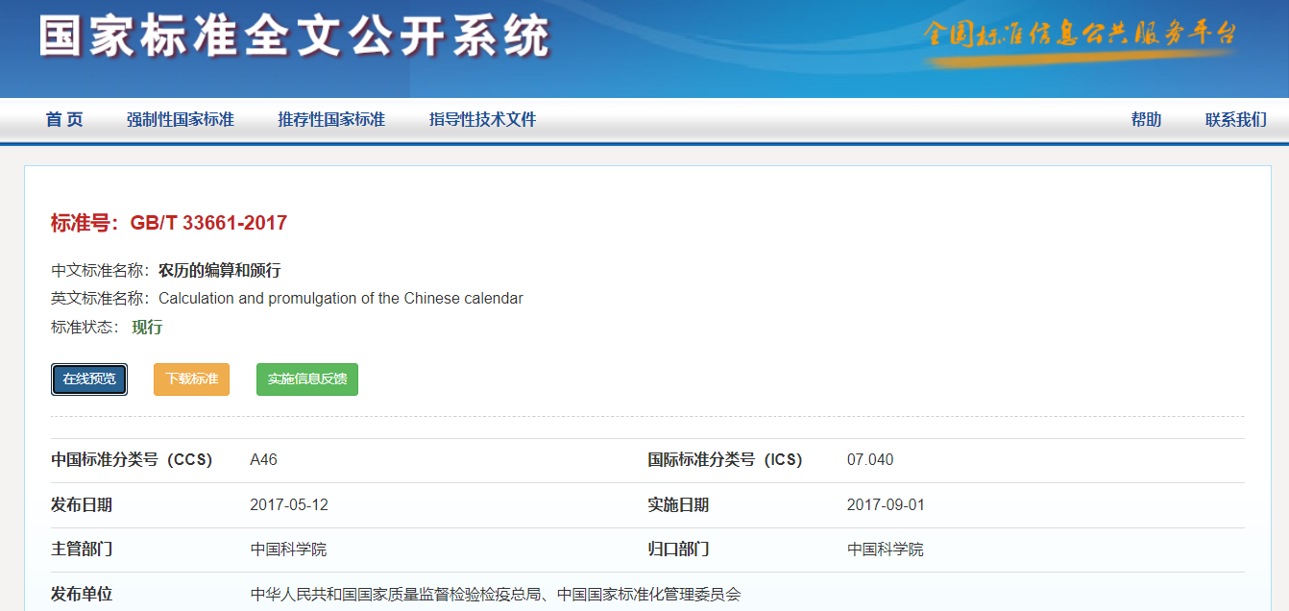Screen dimensions: 1289x611
Task: Click the 帮助 help link
Action: point(1146,120)
